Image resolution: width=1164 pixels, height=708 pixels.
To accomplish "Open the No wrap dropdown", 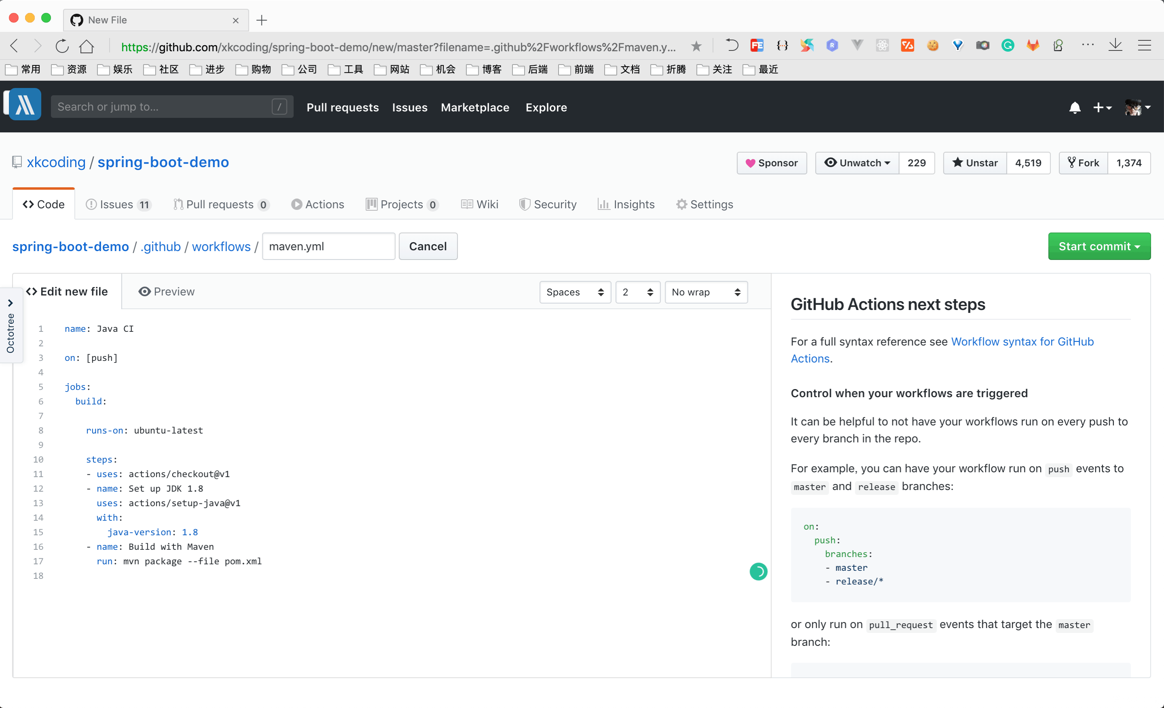I will click(705, 292).
